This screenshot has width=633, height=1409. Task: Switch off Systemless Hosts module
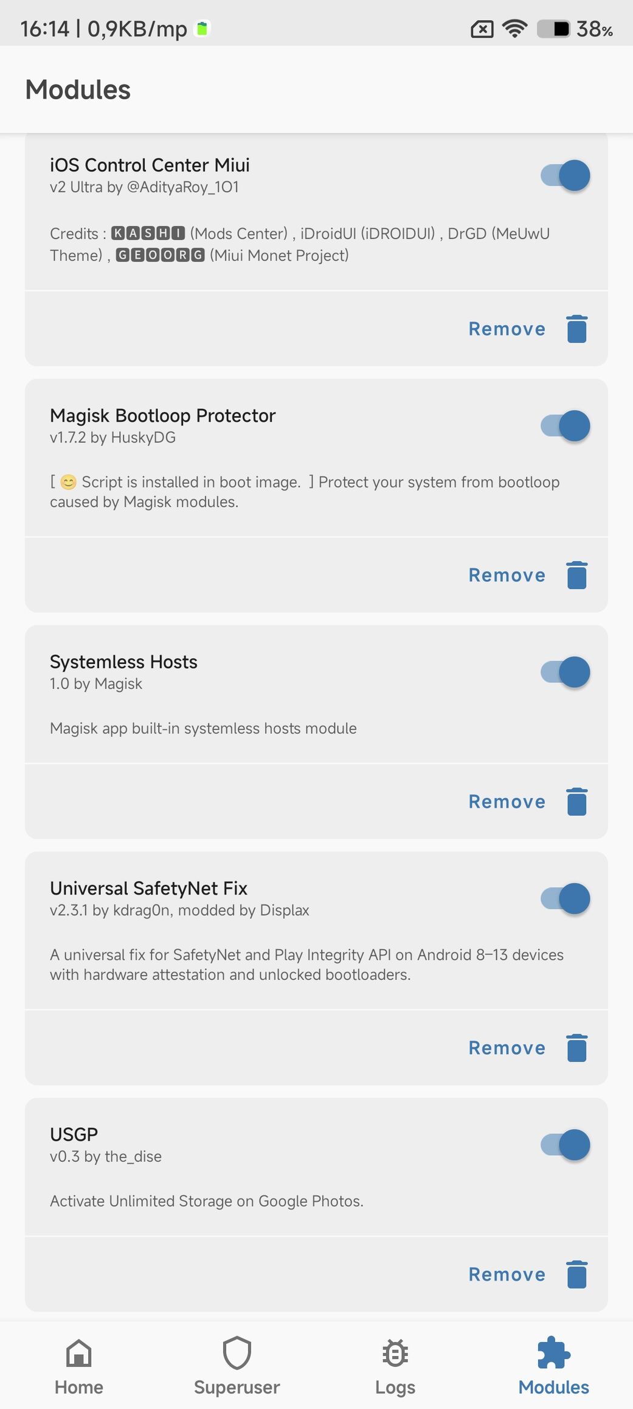pos(566,672)
